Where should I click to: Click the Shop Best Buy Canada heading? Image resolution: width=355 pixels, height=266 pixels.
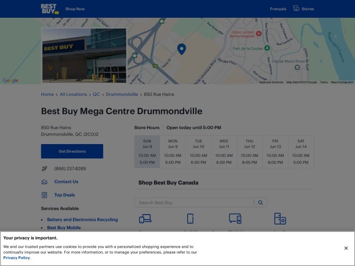(x=168, y=183)
